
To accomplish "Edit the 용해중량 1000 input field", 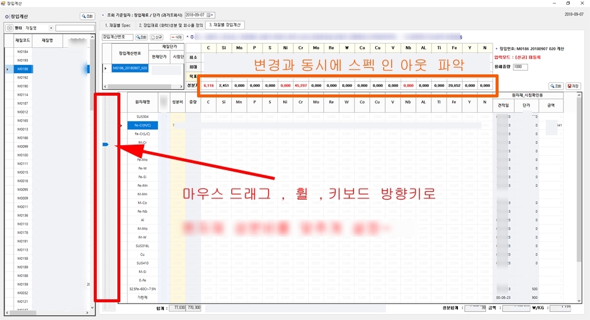I will click(x=520, y=67).
